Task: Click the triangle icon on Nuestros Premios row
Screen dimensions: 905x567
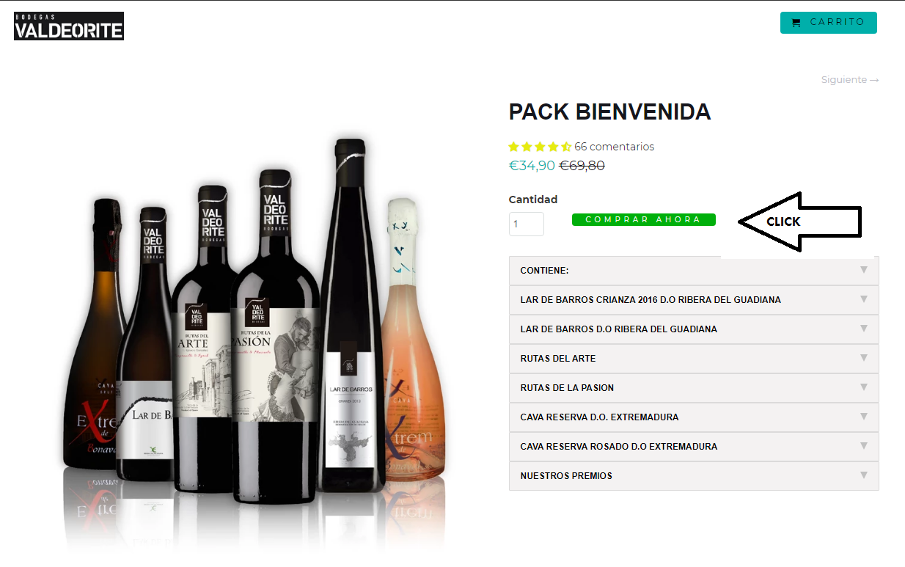Action: pos(864,475)
